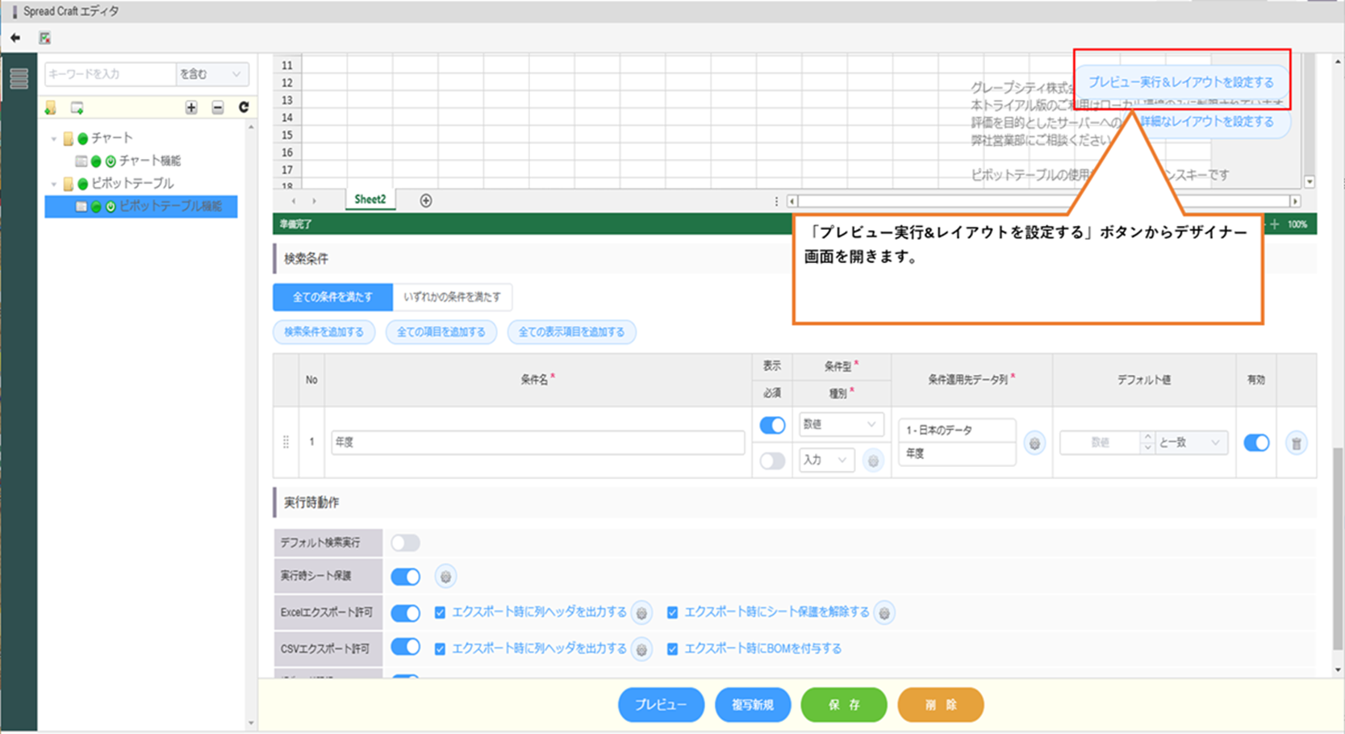Switch to いずれかの条件を満たす tab

coord(452,297)
